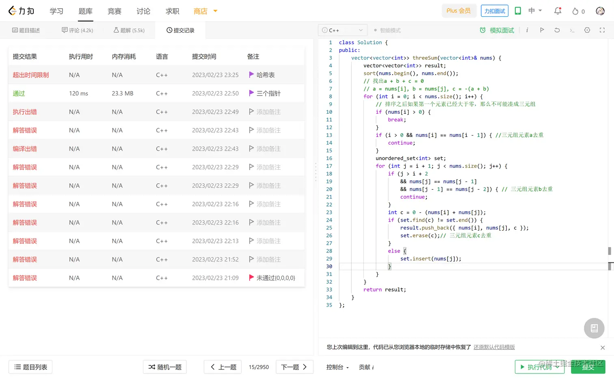
Task: Click the 15/2950 problem counter
Action: point(259,367)
